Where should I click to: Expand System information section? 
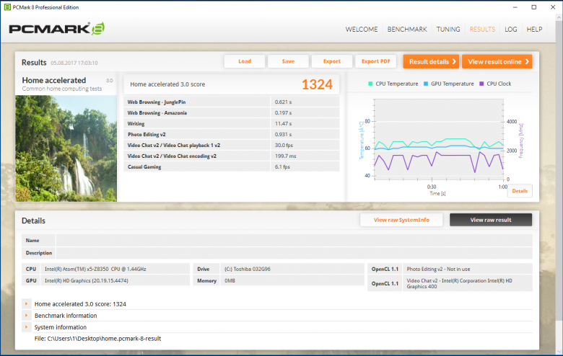pos(26,327)
